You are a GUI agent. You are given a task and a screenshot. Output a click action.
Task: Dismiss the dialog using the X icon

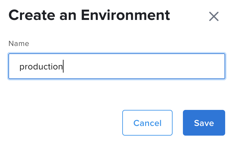click(214, 16)
